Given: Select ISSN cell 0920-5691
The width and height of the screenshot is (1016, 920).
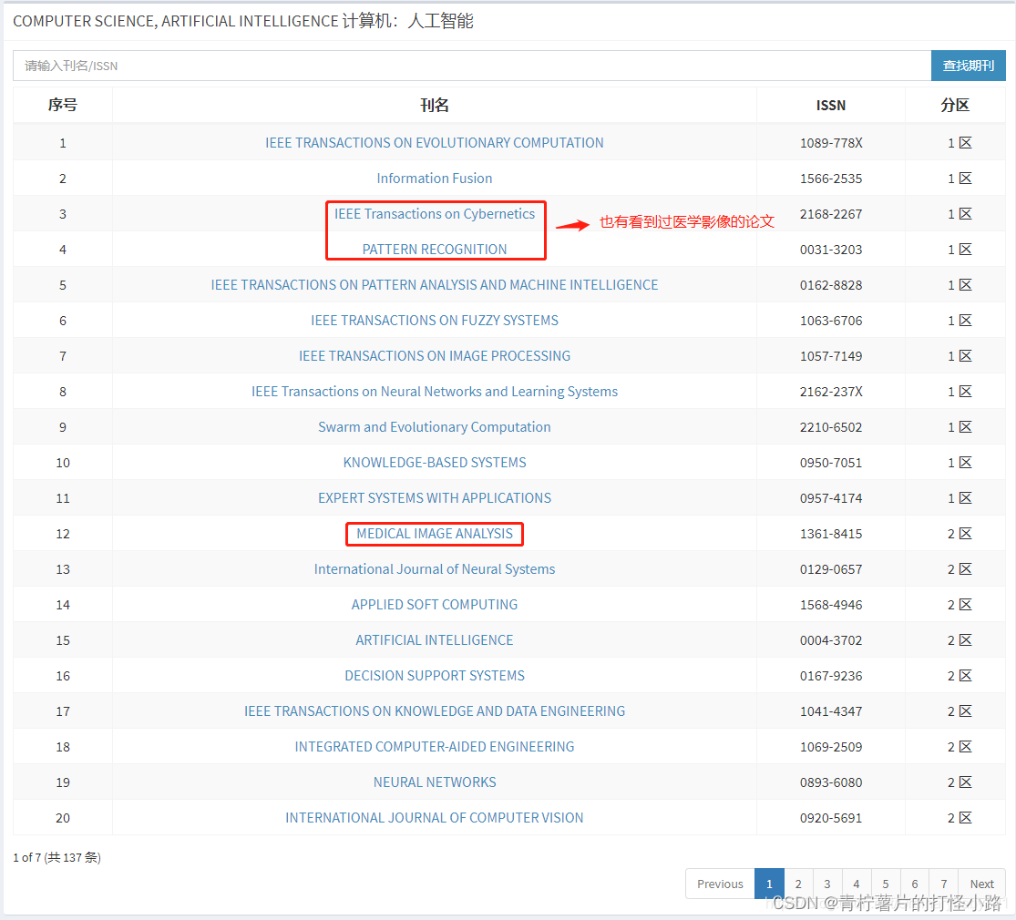Looking at the screenshot, I should (831, 818).
